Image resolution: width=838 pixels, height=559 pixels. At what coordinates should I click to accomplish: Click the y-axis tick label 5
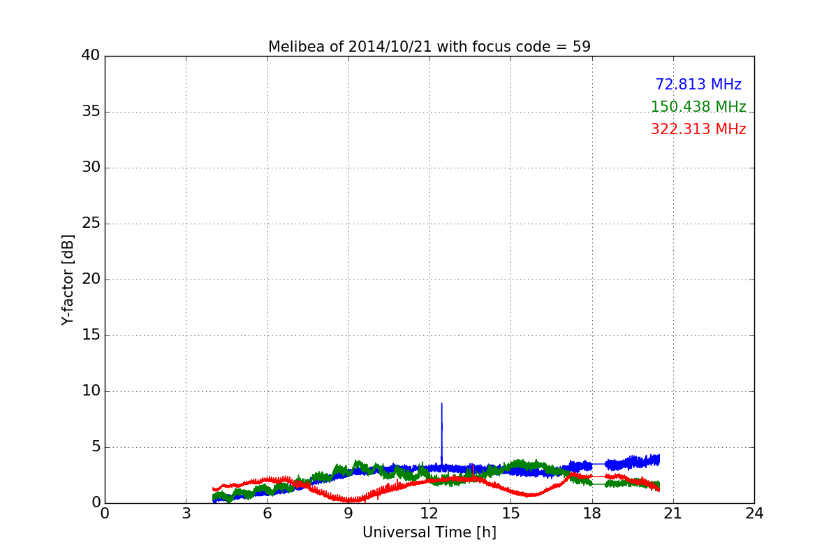pyautogui.click(x=96, y=447)
